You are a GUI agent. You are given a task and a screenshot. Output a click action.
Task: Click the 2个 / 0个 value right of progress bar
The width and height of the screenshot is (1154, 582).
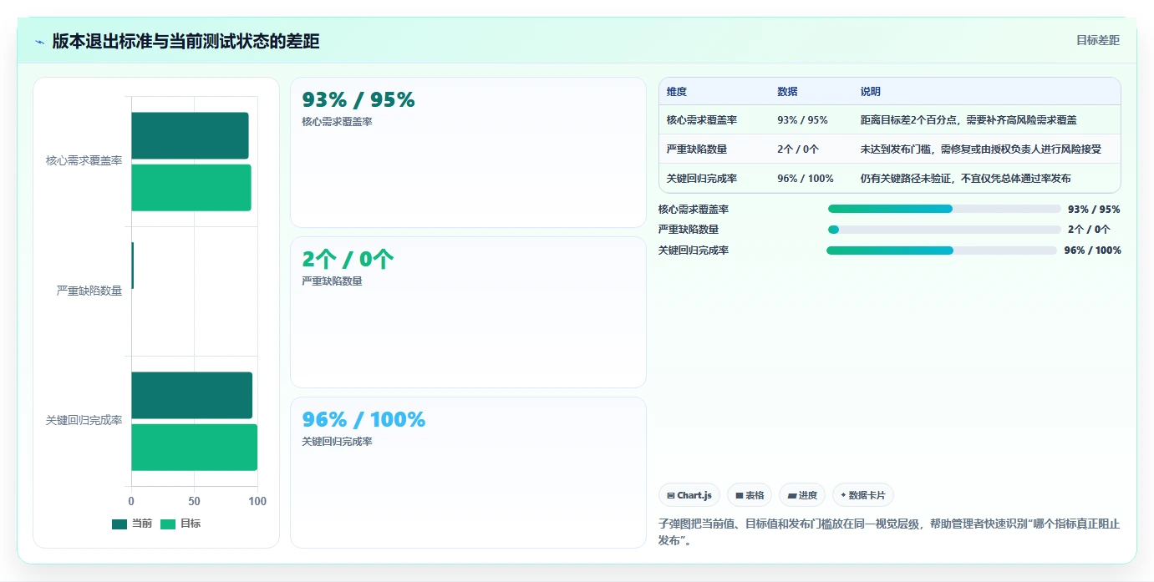[x=1089, y=230]
